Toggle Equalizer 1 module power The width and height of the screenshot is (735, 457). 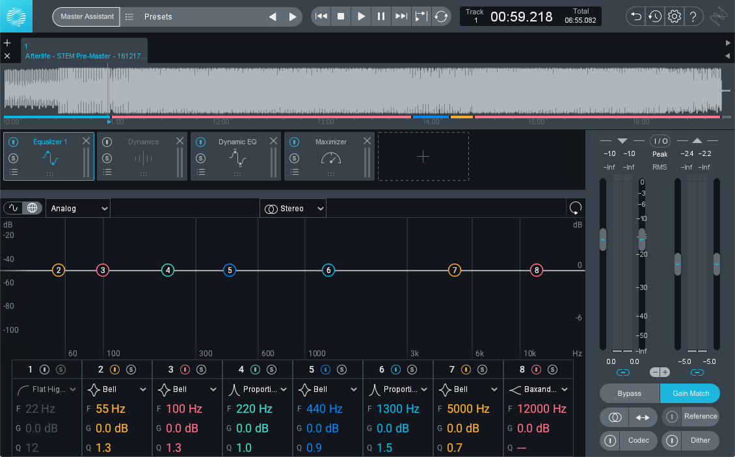(x=14, y=142)
